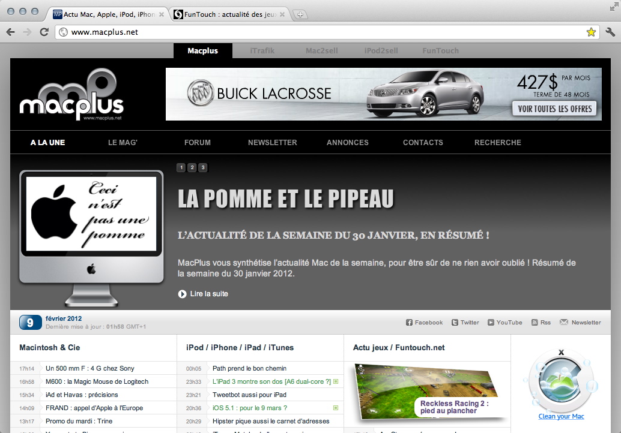
Task: Click the Twitter icon link
Action: [455, 323]
